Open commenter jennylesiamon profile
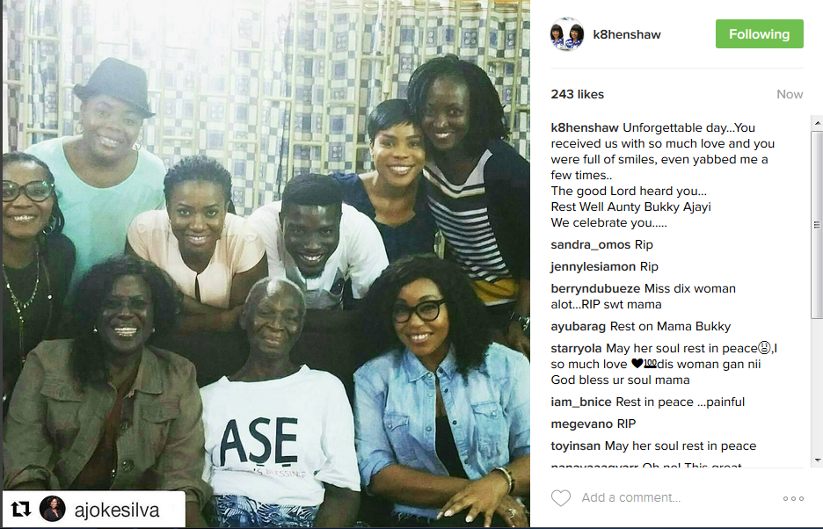This screenshot has width=823, height=529. click(594, 266)
